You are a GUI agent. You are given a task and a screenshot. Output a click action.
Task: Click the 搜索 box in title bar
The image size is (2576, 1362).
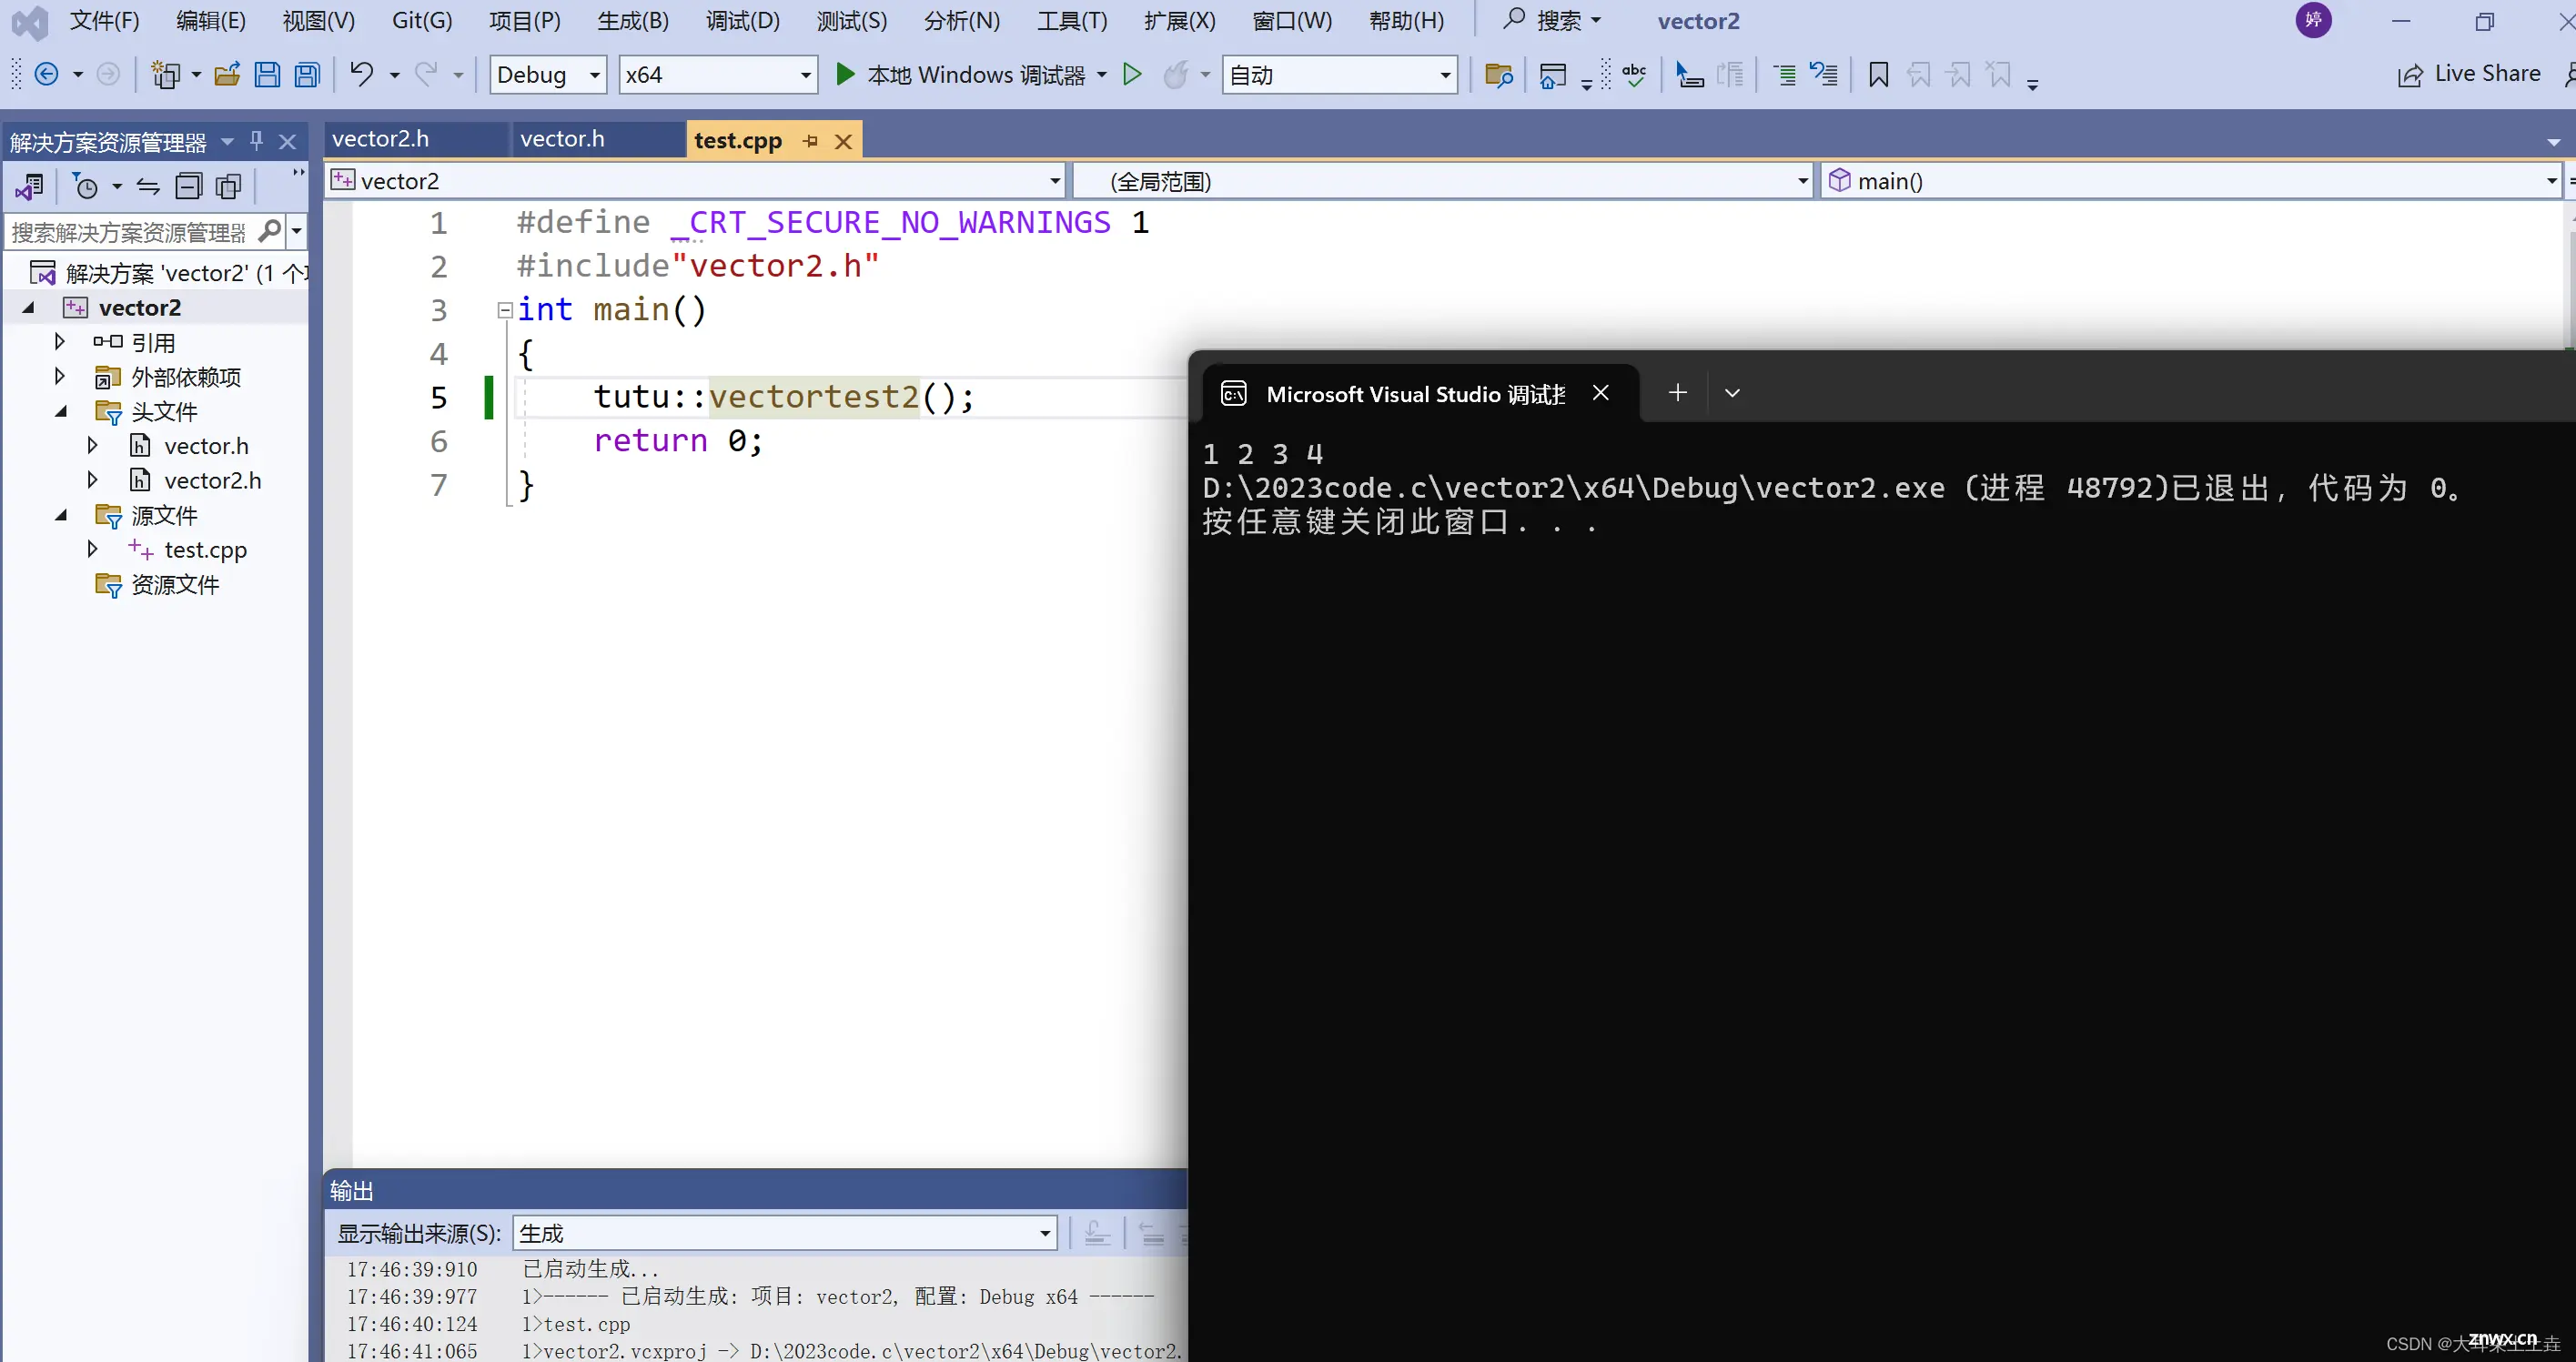click(1552, 20)
